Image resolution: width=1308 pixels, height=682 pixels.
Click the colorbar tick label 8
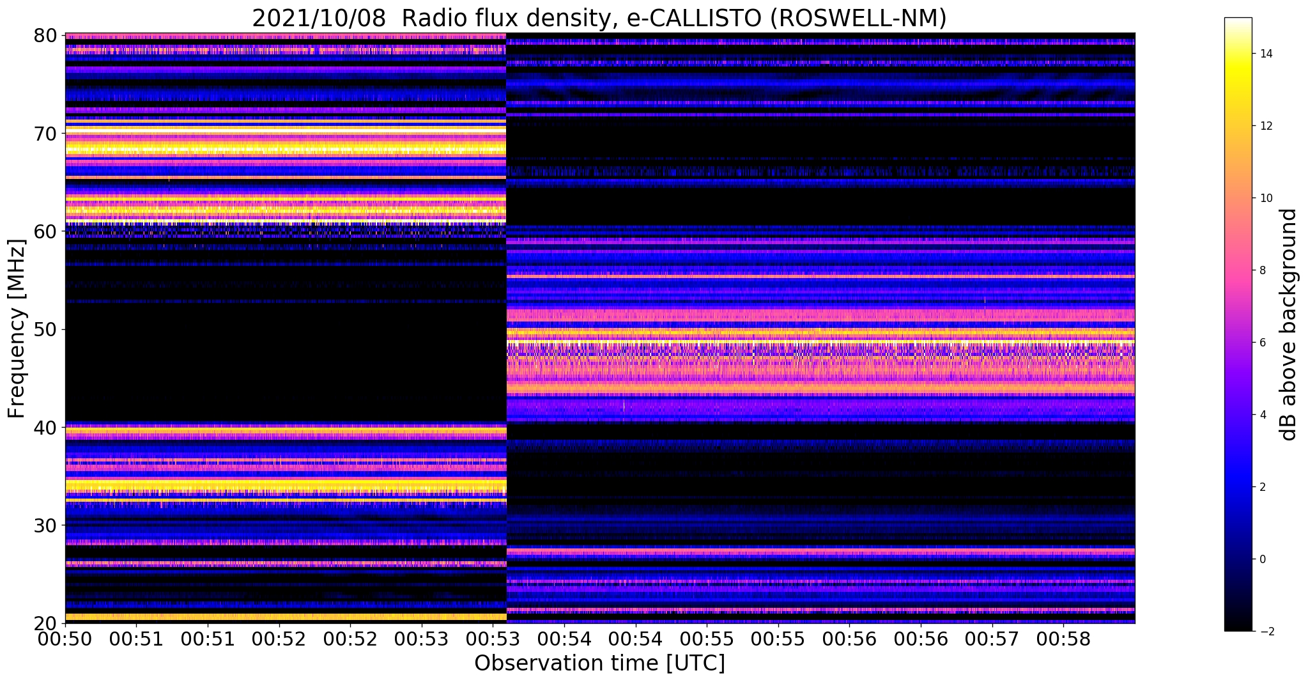click(x=1262, y=270)
